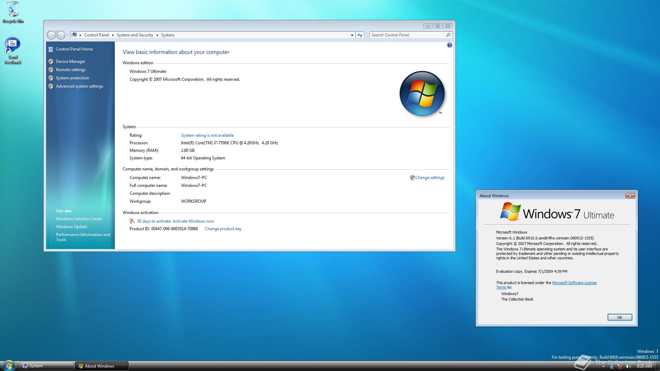This screenshot has height=371, width=660.
Task: Open the Send feedback desktop shortcut
Action: [x=13, y=51]
